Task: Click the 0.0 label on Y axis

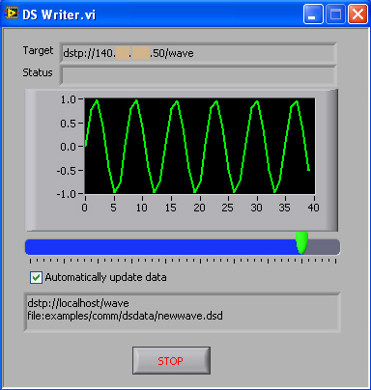Action: click(x=68, y=147)
